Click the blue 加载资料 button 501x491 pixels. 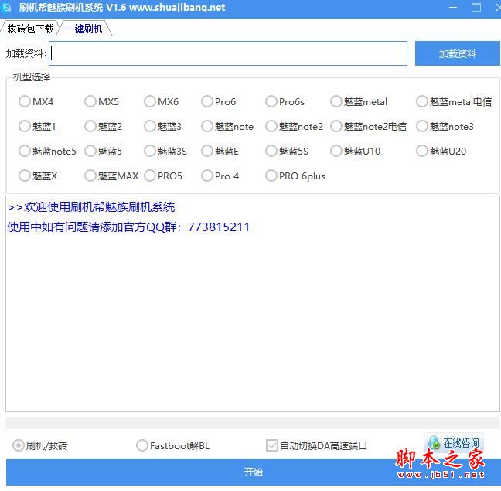(457, 53)
